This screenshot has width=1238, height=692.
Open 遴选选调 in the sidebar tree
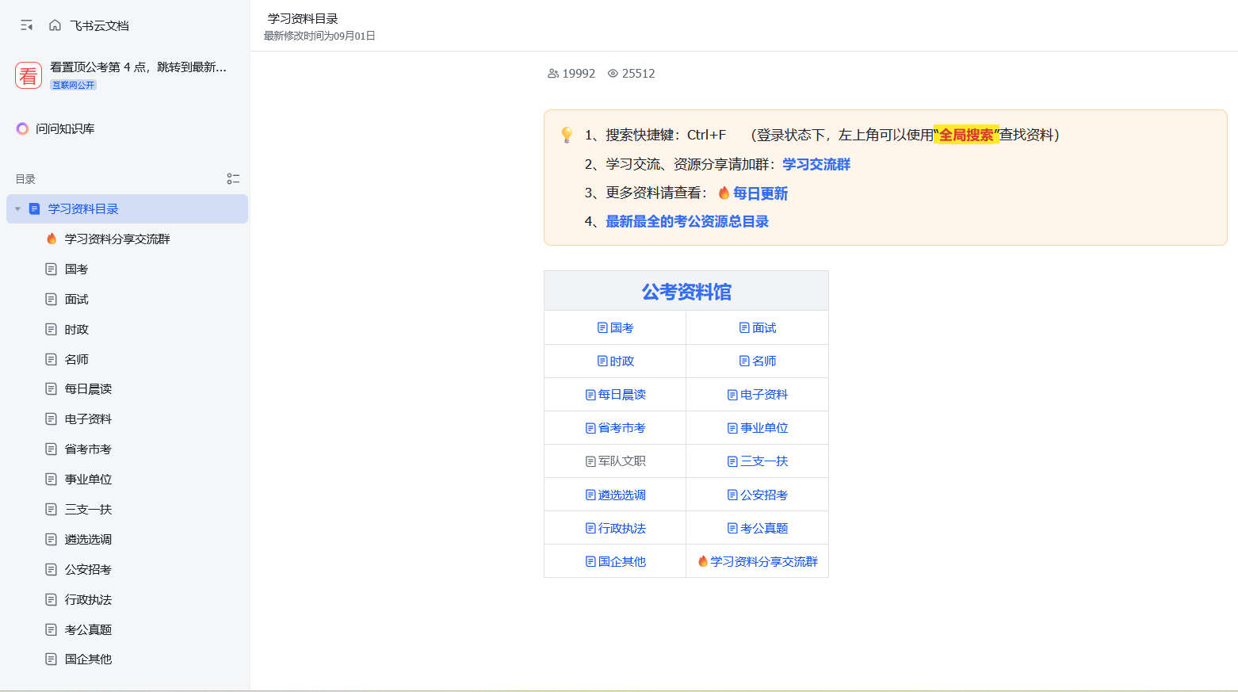[x=88, y=540]
